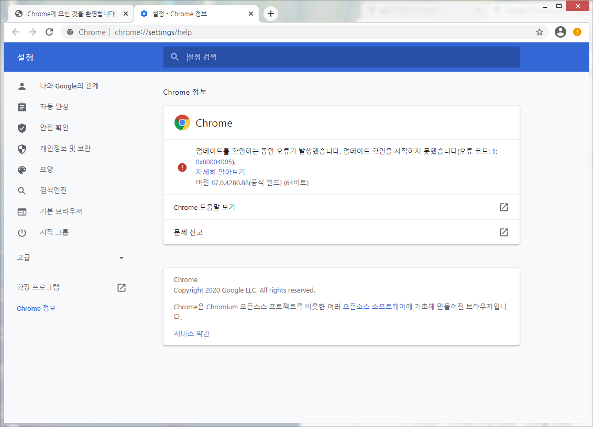The image size is (593, 427).
Task: Open the '기본 브라우저' settings section
Action: [x=61, y=211]
